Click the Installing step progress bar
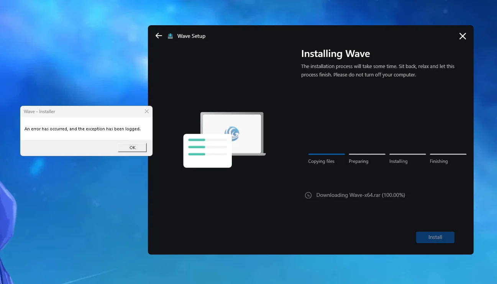Viewport: 497px width, 284px height. click(x=408, y=154)
